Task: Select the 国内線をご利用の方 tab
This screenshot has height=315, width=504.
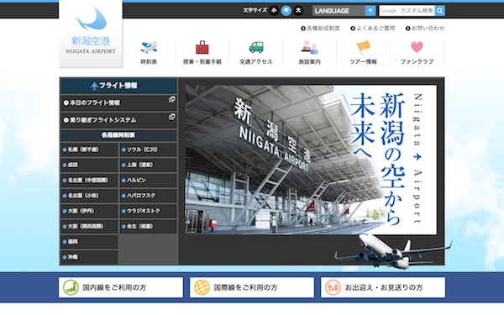Action: (121, 287)
